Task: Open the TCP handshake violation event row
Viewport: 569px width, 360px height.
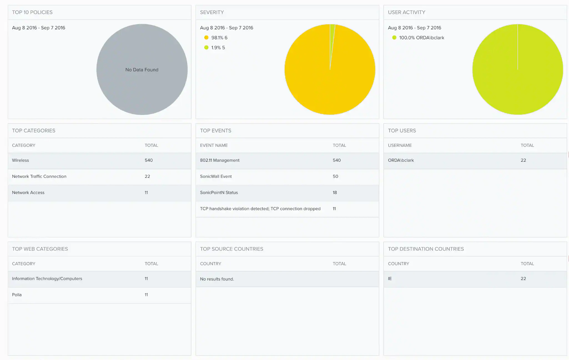Action: click(x=260, y=209)
